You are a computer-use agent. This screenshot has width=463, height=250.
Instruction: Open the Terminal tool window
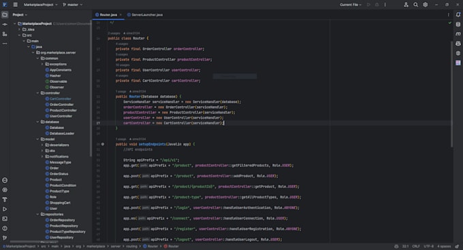point(5,219)
